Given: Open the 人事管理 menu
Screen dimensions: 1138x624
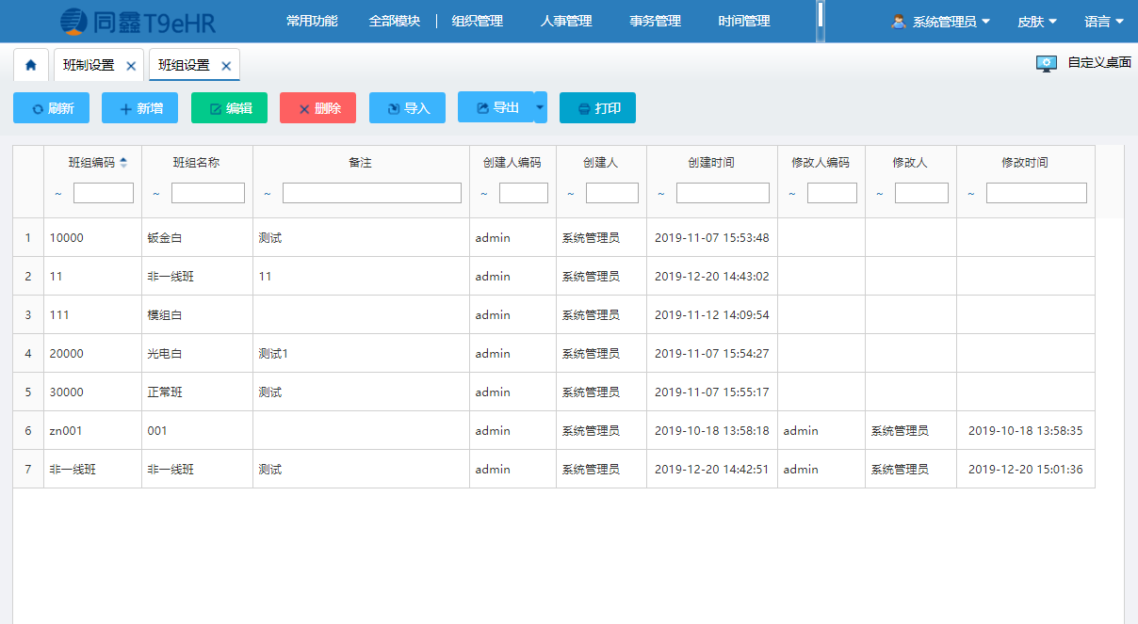Looking at the screenshot, I should [566, 21].
